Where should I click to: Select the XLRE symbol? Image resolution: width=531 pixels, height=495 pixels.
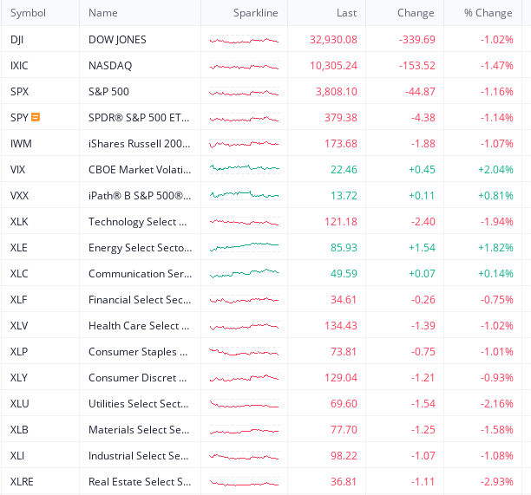22,481
